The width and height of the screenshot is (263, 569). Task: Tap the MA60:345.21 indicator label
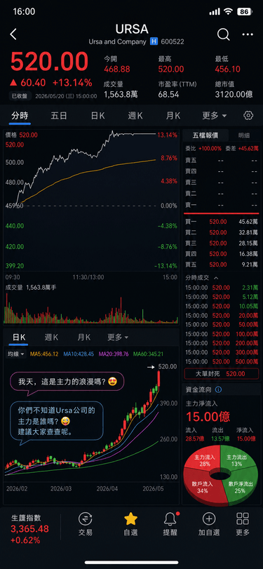(148, 354)
